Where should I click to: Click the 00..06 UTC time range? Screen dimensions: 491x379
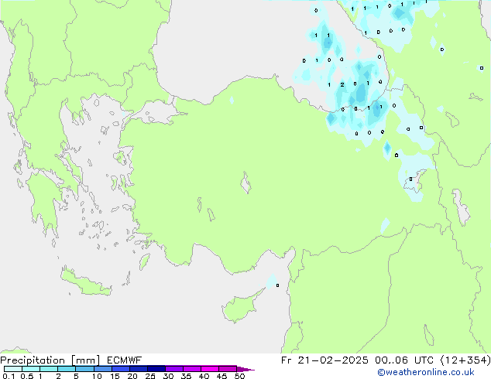click(404, 360)
